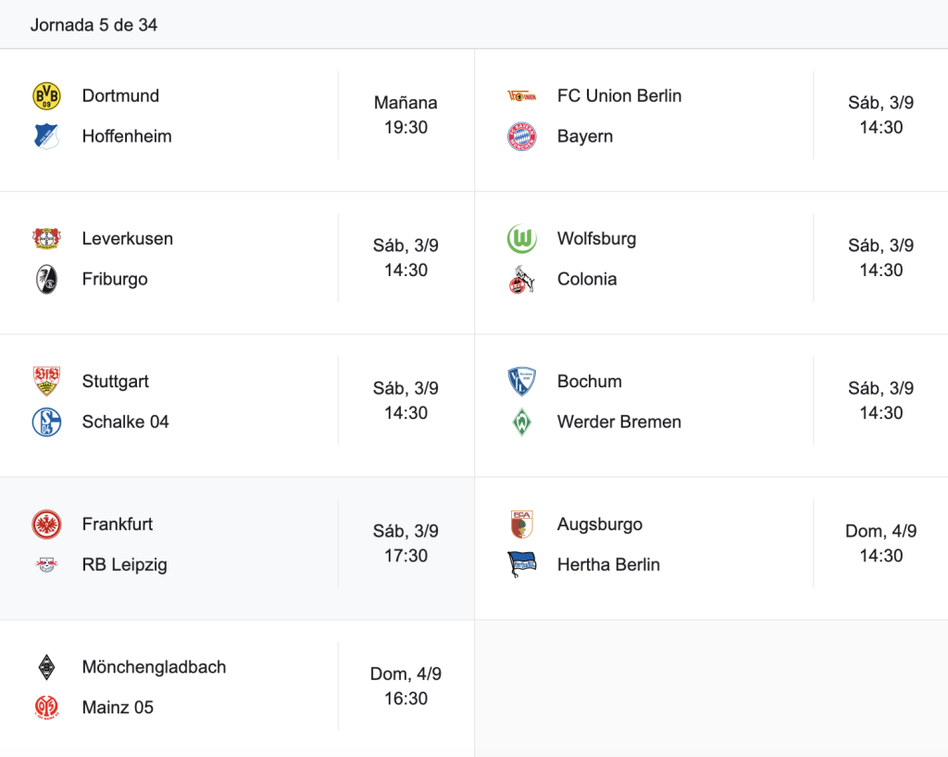The height and width of the screenshot is (757, 948).
Task: Click the Werder Bremen diamond logo
Action: pyautogui.click(x=522, y=422)
